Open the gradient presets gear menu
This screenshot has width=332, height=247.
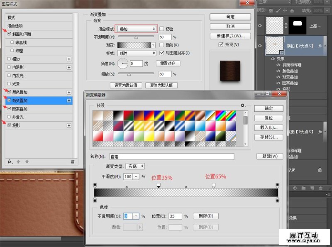coord(242,105)
